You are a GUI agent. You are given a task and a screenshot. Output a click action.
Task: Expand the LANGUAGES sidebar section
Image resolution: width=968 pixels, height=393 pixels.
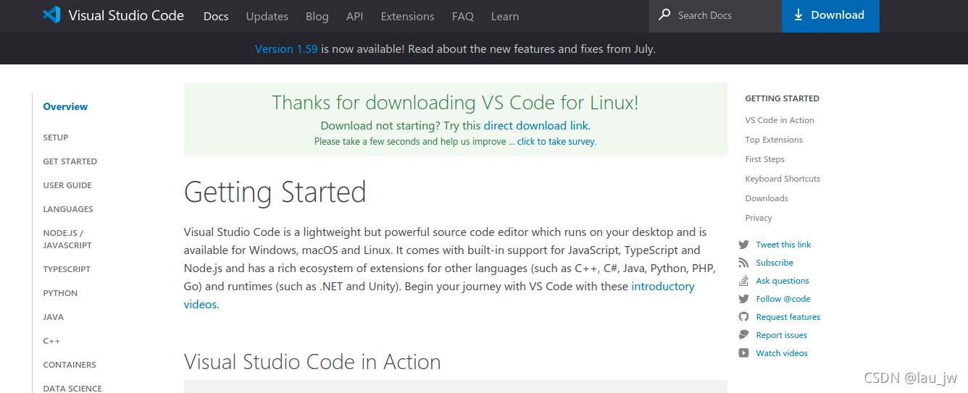click(68, 209)
